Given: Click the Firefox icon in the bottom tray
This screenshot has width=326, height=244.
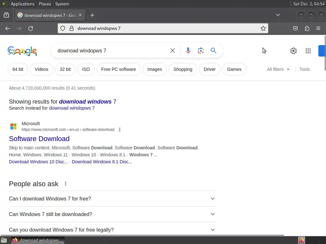Looking at the screenshot, I should coord(301,240).
